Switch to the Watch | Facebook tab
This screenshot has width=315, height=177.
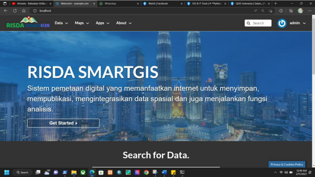pyautogui.click(x=163, y=4)
